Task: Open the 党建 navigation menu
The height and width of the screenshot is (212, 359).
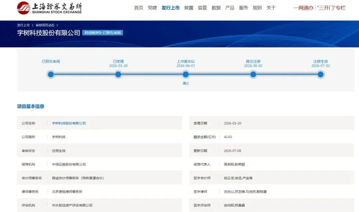Action: point(152,8)
